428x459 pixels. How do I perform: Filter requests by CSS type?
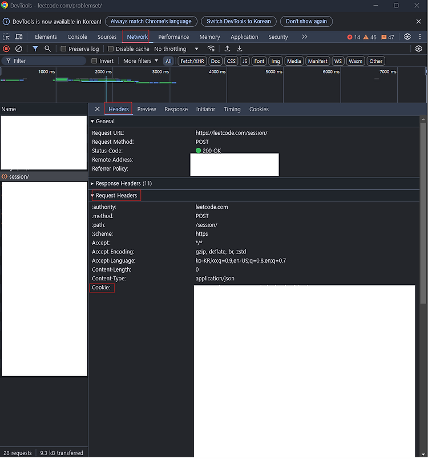tap(231, 61)
